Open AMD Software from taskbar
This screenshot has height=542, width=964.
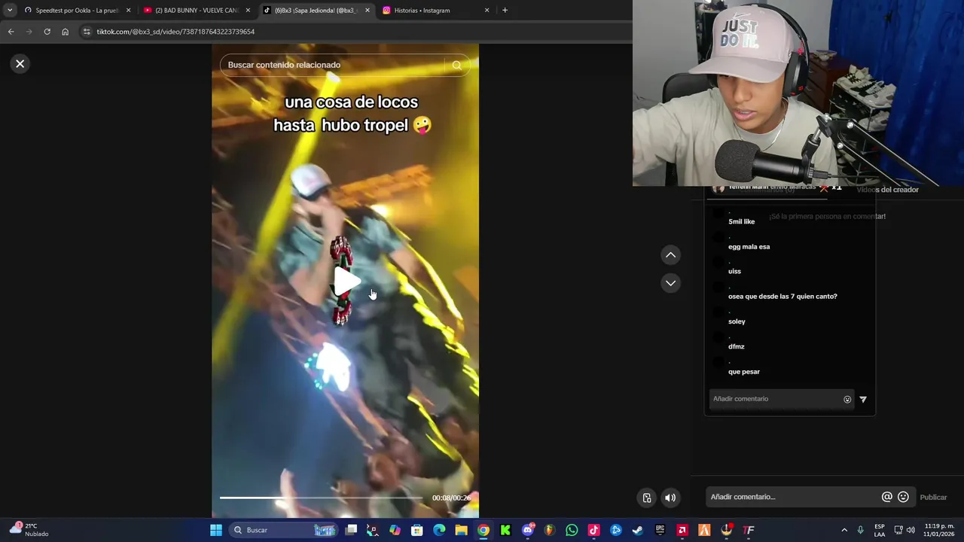(x=682, y=530)
